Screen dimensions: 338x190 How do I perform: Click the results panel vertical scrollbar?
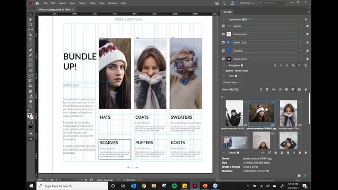tap(309, 109)
